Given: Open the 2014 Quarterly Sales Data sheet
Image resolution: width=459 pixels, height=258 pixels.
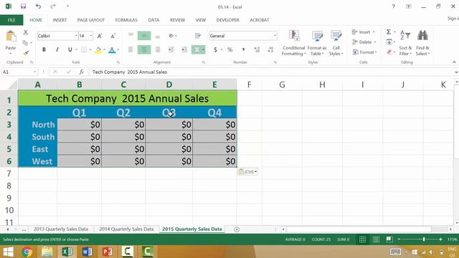Looking at the screenshot, I should click(x=126, y=229).
